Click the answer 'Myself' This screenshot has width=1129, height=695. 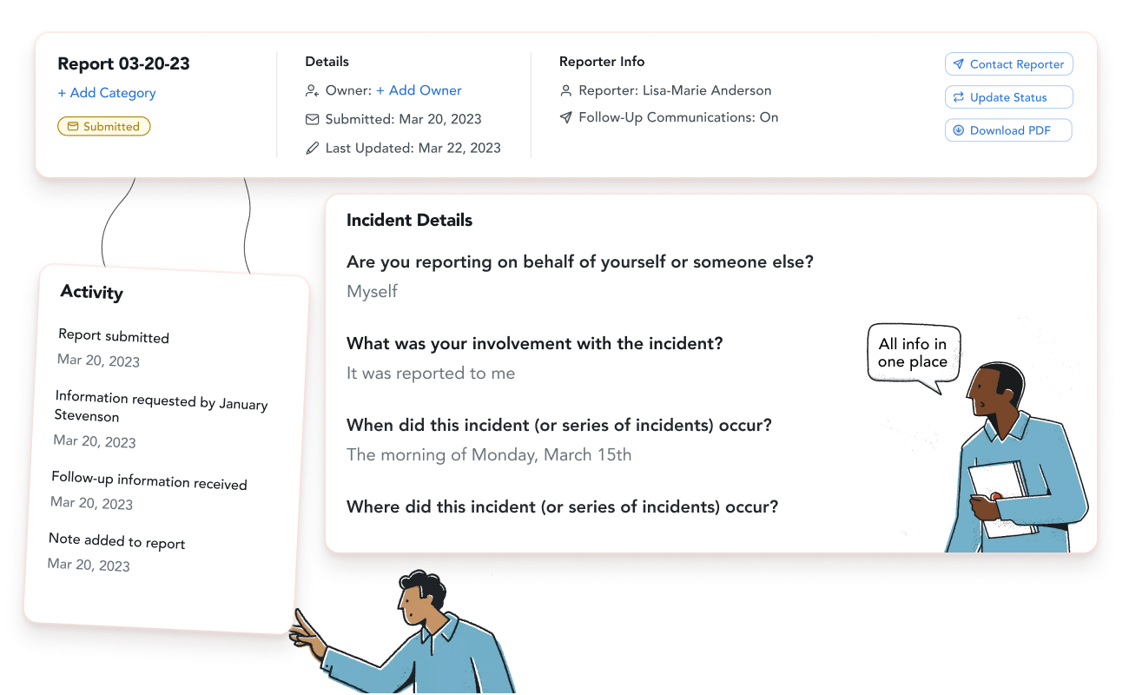[372, 292]
